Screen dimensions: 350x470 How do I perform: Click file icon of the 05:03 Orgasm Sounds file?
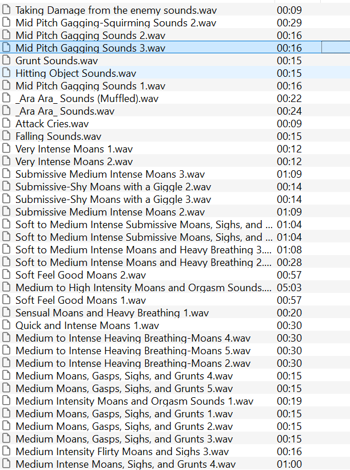(x=6, y=287)
